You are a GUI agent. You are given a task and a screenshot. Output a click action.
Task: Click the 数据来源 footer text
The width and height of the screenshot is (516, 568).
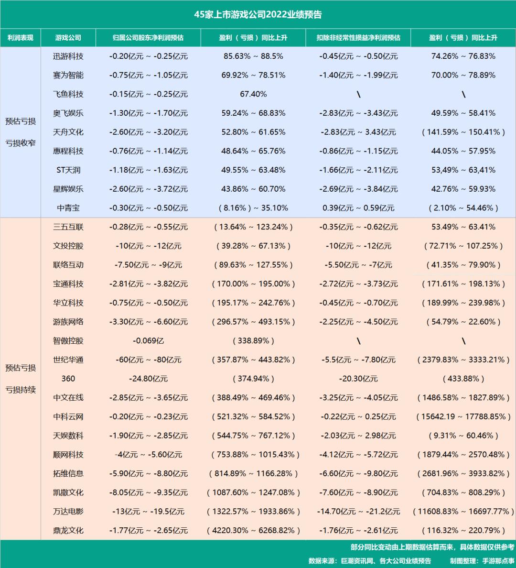pos(370,561)
